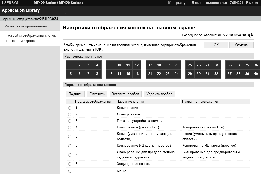This screenshot has width=261, height=174.
Task: Click Application Library title
Action: [x=21, y=10]
